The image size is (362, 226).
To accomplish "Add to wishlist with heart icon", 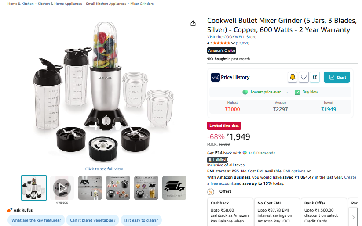I will tap(303, 77).
